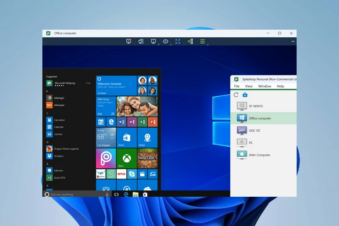Image resolution: width=339 pixels, height=226 pixels.
Task: Click the Cortana Welcome Daniela tile
Action: (116, 86)
